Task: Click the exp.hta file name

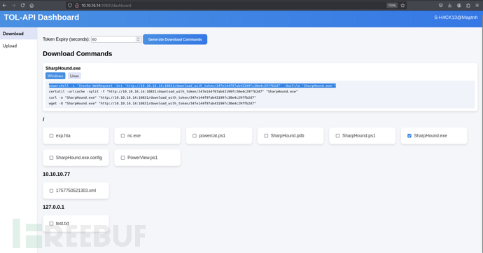Action: 63,136
